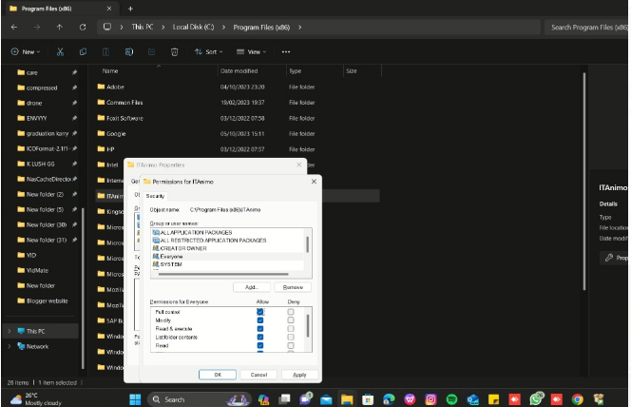
Task: Click the Refresh button in navigation bar
Action: [83, 27]
